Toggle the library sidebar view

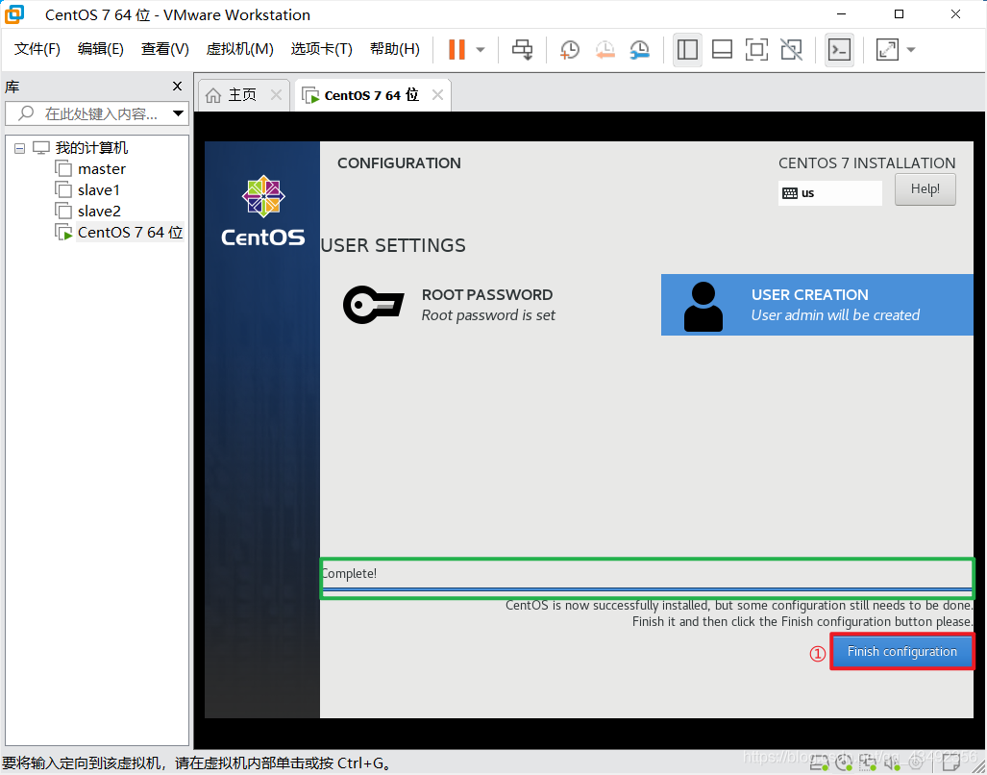coord(687,50)
